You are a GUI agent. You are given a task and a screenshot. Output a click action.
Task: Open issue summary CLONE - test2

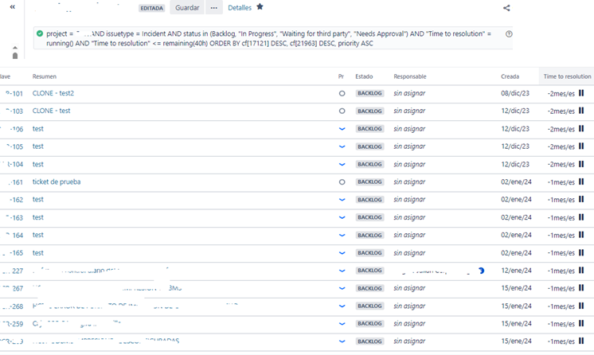point(53,93)
